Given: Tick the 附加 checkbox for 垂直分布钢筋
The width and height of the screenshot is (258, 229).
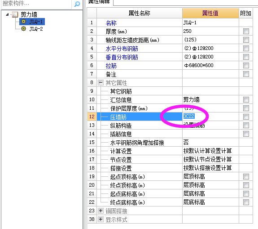Looking at the screenshot, I should 246,57.
